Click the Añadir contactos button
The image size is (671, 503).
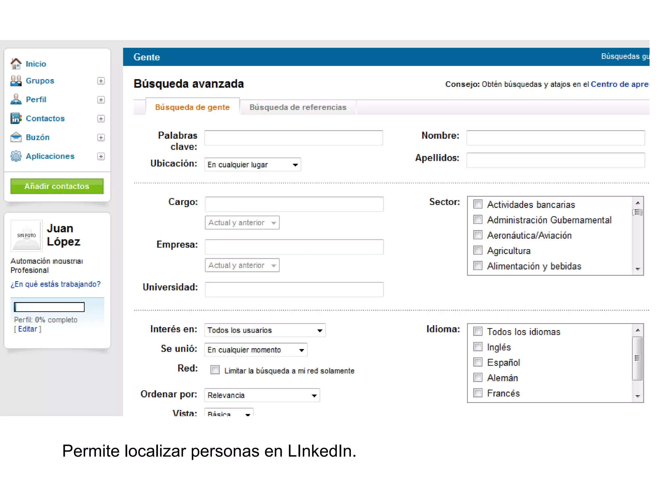point(57,186)
